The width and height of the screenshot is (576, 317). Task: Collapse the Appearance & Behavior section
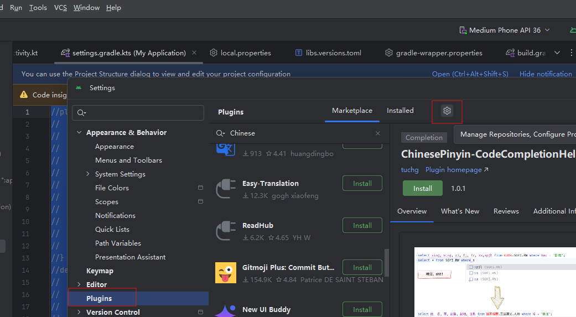(79, 133)
